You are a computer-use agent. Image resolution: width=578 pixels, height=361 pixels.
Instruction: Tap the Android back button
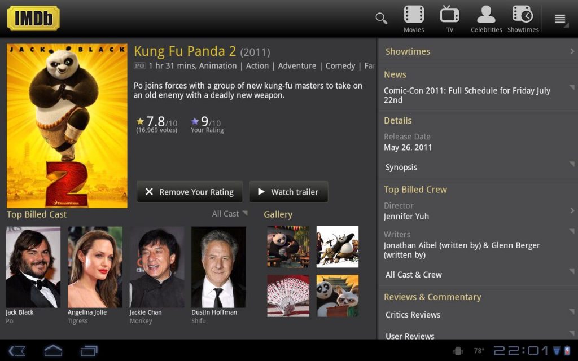(x=17, y=350)
